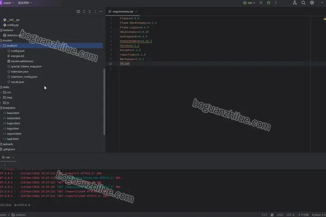The image size is (326, 217).
Task: Hide the project tool window with the minus icon
Action: click(x=101, y=12)
